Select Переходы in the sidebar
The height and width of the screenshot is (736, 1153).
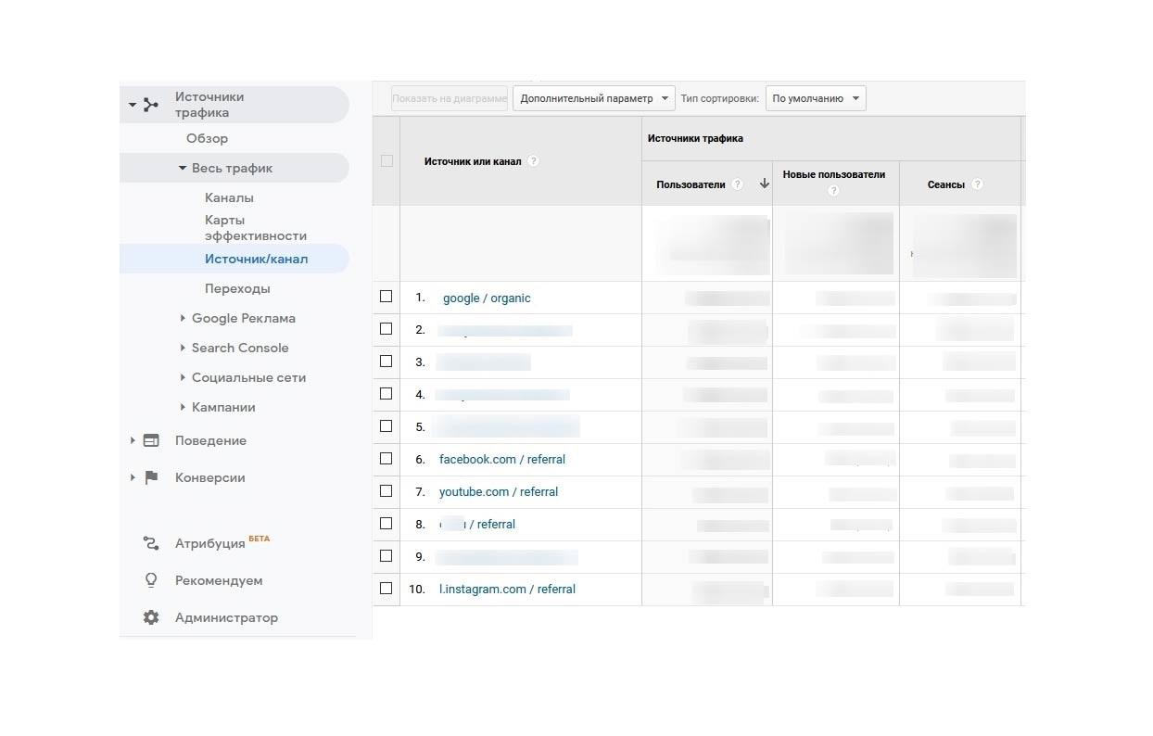pyautogui.click(x=237, y=288)
